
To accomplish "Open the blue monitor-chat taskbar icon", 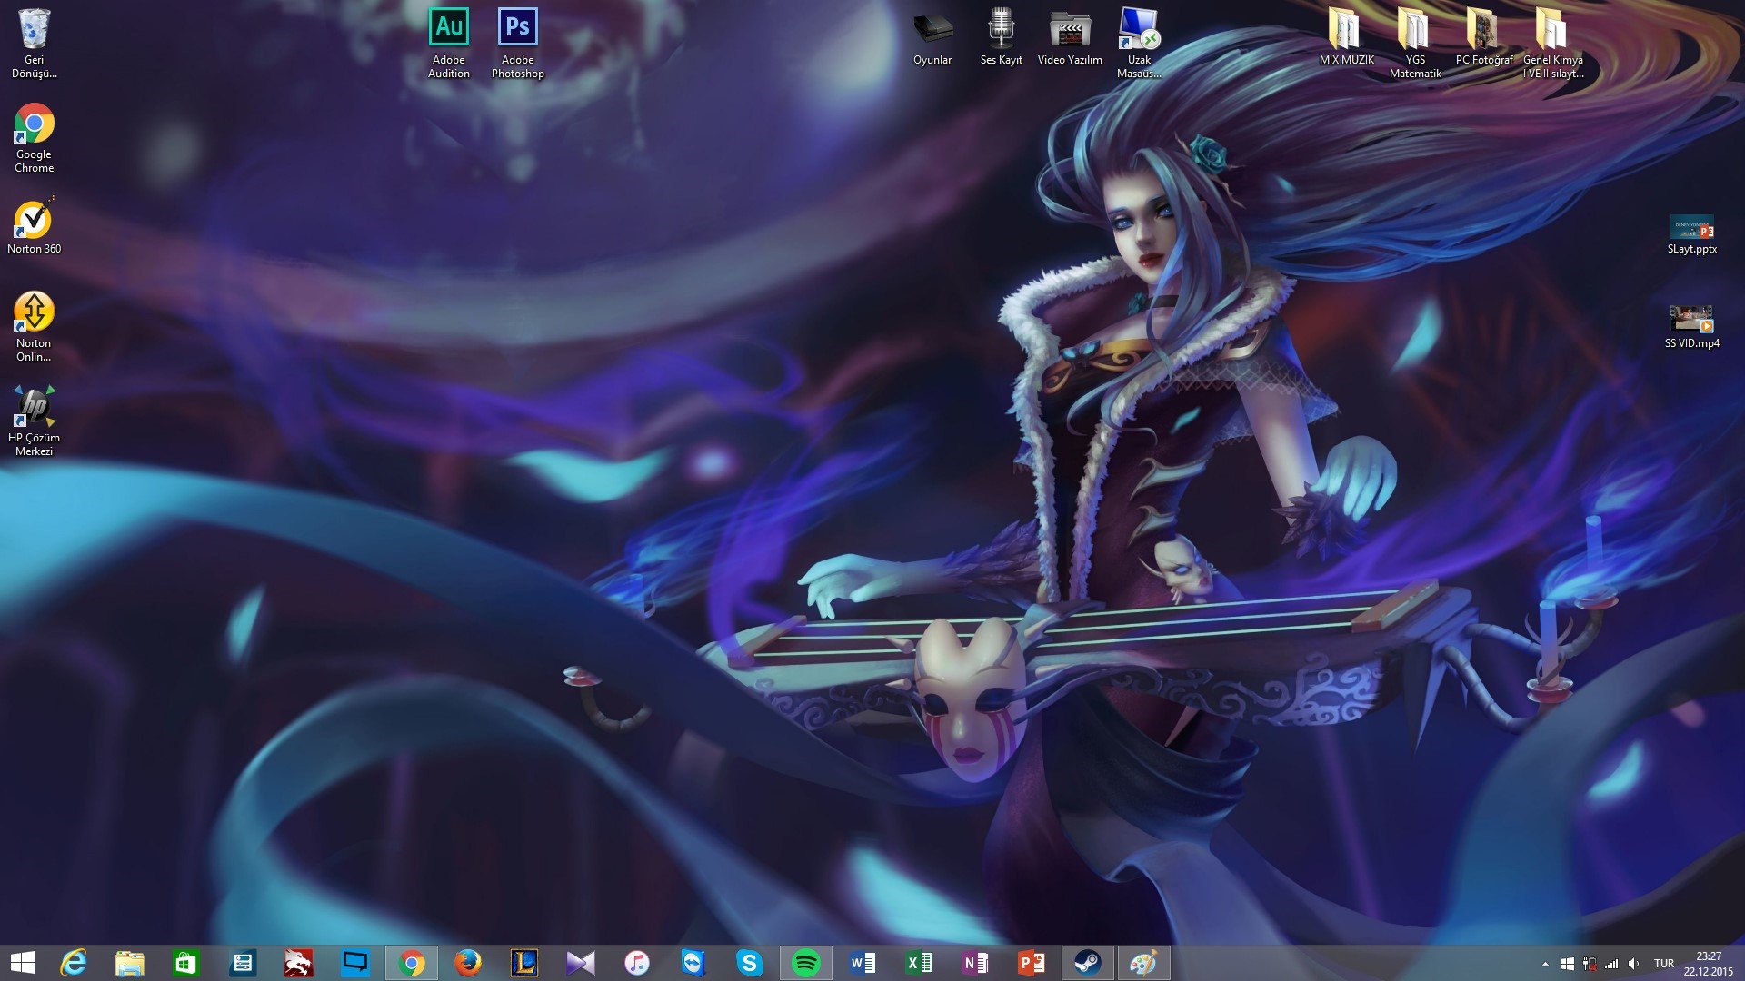I will pyautogui.click(x=355, y=963).
